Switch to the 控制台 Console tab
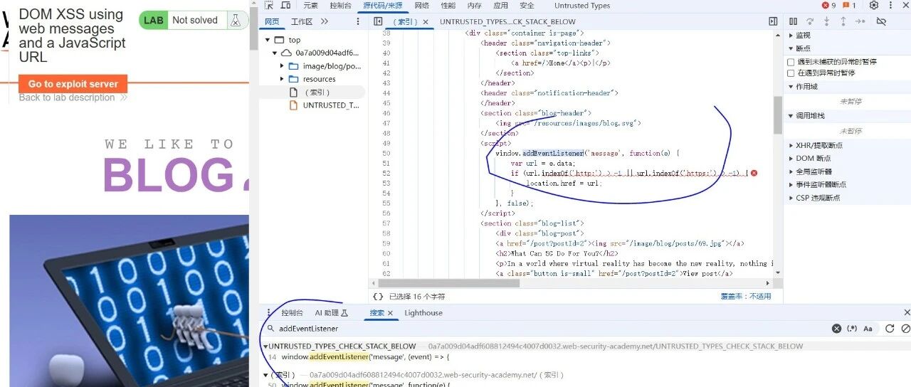 (340, 6)
